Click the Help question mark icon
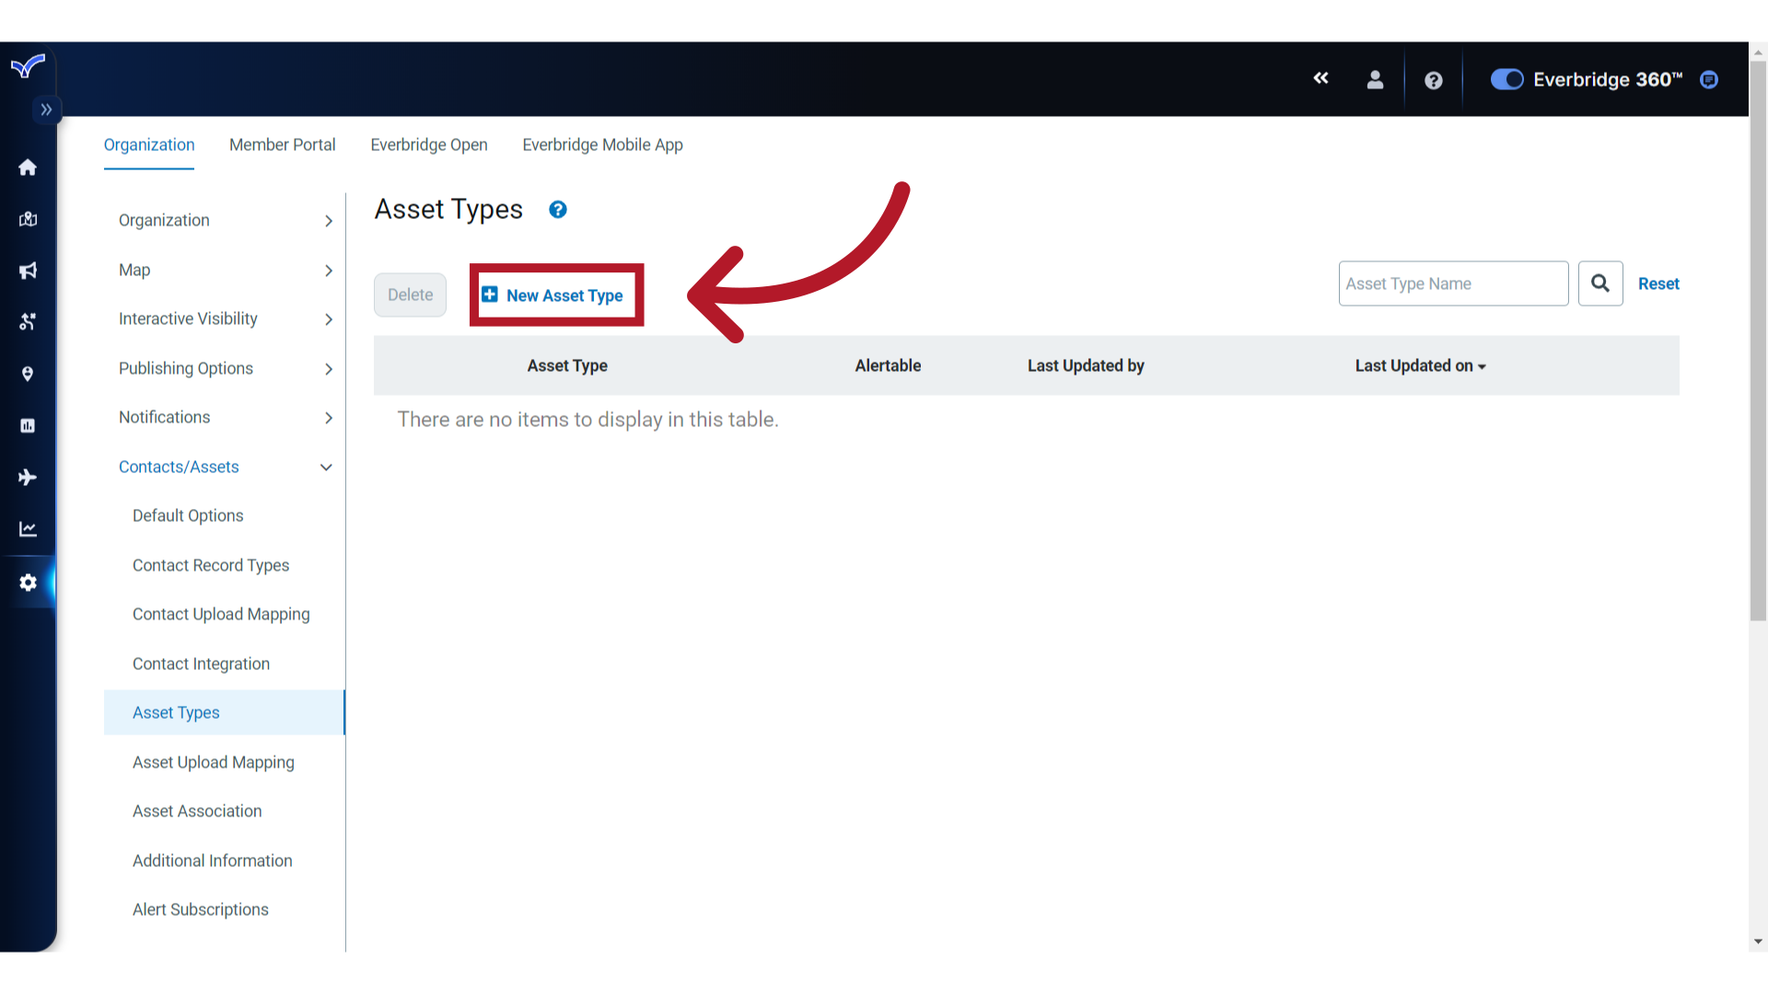The width and height of the screenshot is (1768, 994). (1434, 80)
